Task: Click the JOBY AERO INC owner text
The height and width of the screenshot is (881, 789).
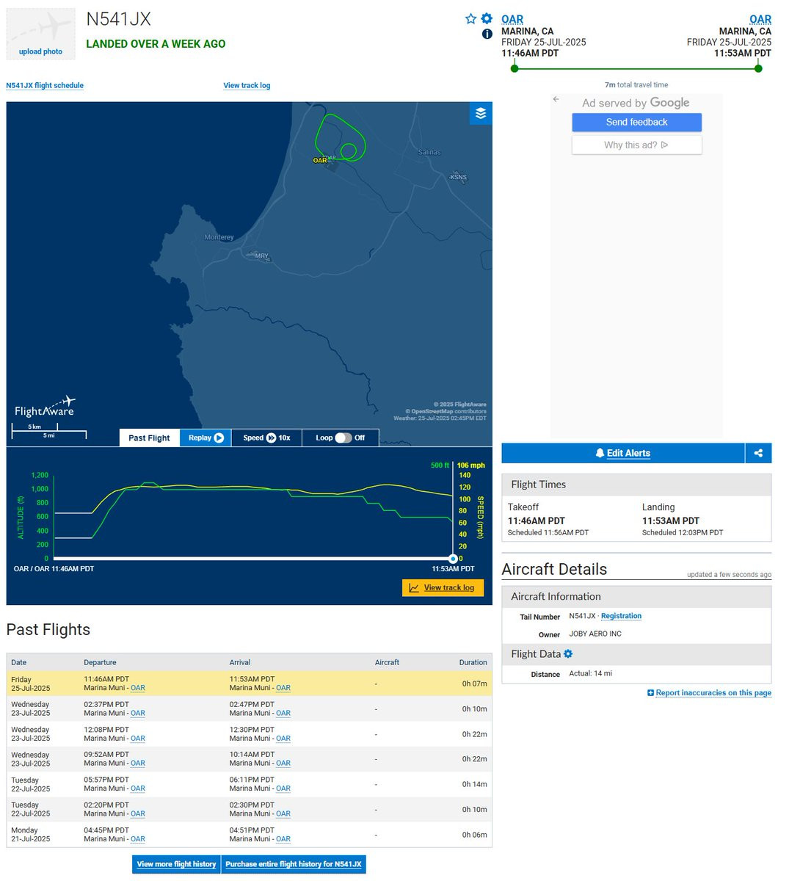Action: (595, 634)
